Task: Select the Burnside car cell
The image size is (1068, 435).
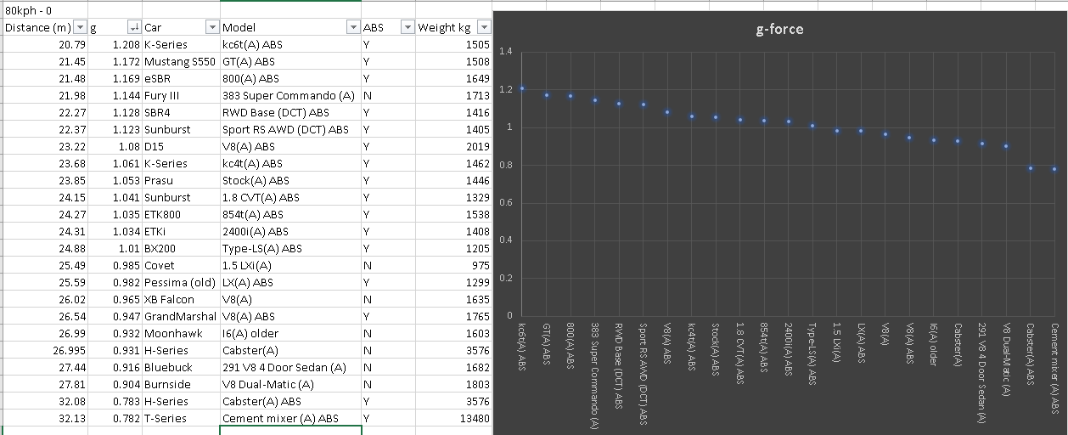Action: click(x=181, y=384)
